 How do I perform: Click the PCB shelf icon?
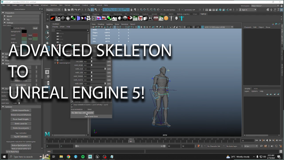(x=156, y=18)
